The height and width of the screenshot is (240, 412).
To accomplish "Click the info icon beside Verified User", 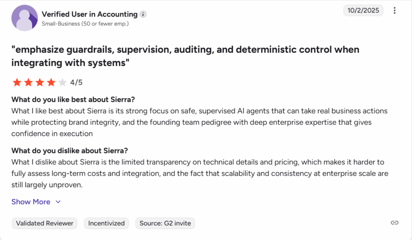I will tap(143, 14).
